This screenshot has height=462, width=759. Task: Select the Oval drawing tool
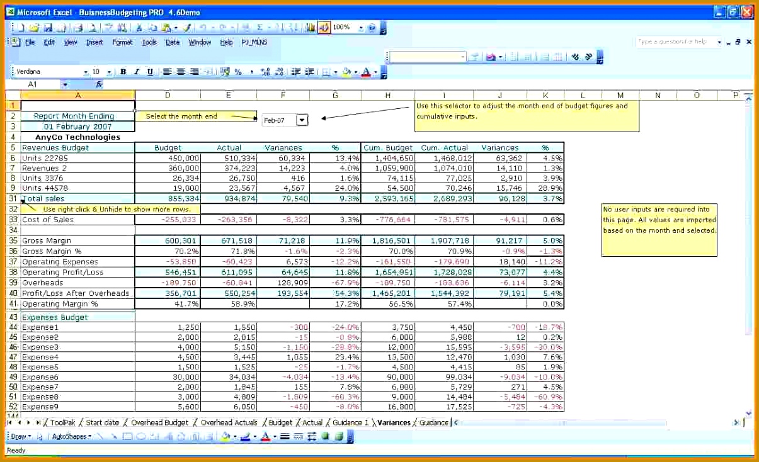pyautogui.click(x=140, y=436)
